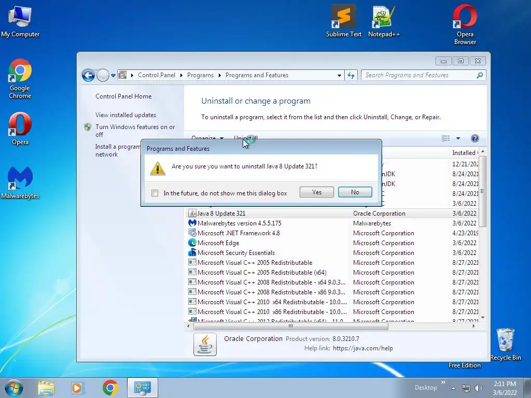Show hidden tray icons arrow
Viewport: 531px width, 398px height.
tap(453, 388)
